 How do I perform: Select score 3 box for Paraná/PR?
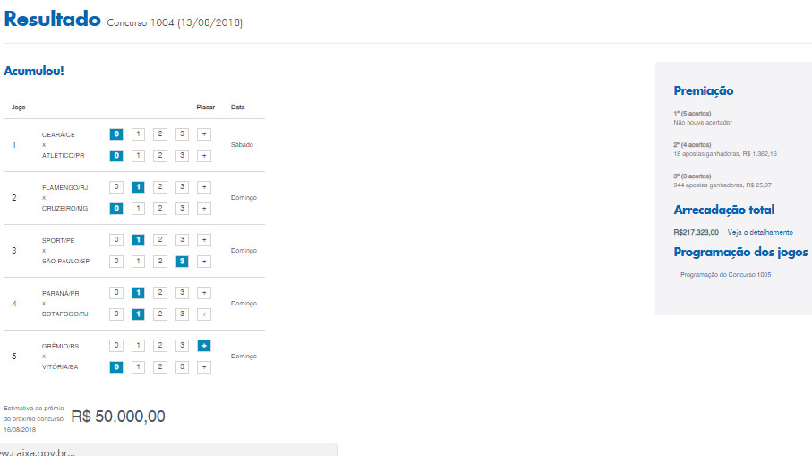pos(182,293)
